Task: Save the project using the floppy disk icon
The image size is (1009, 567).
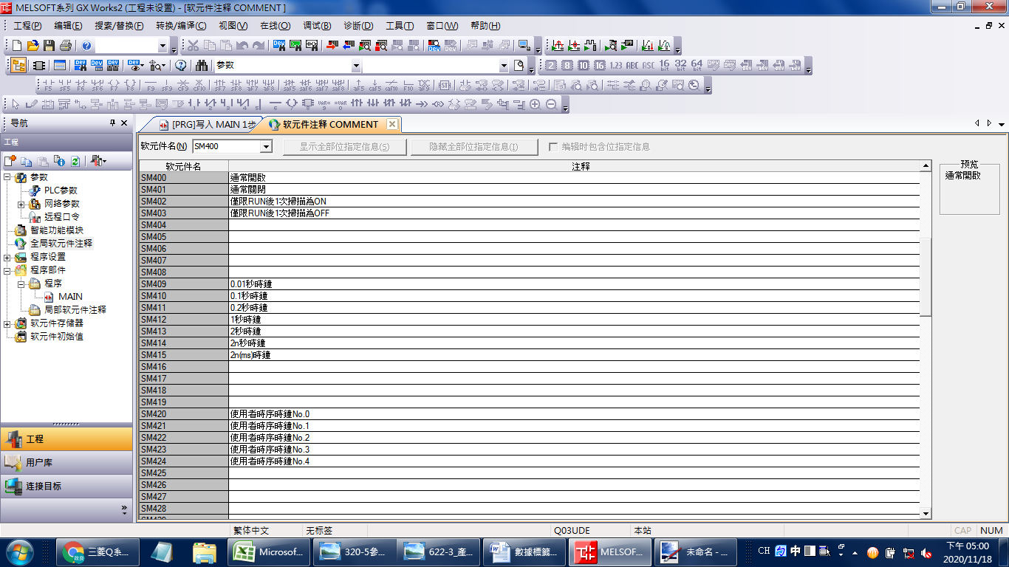Action: pyautogui.click(x=49, y=46)
